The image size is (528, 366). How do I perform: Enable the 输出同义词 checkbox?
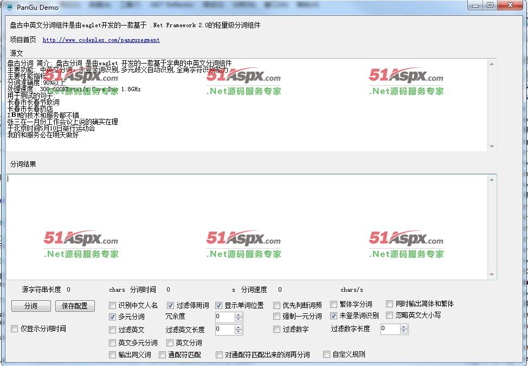112,355
